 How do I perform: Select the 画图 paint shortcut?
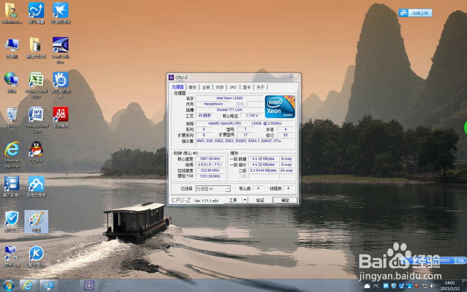tap(36, 221)
